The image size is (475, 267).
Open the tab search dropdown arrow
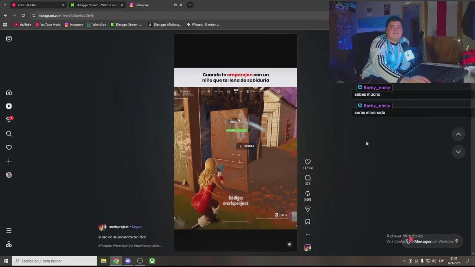pyautogui.click(x=5, y=5)
